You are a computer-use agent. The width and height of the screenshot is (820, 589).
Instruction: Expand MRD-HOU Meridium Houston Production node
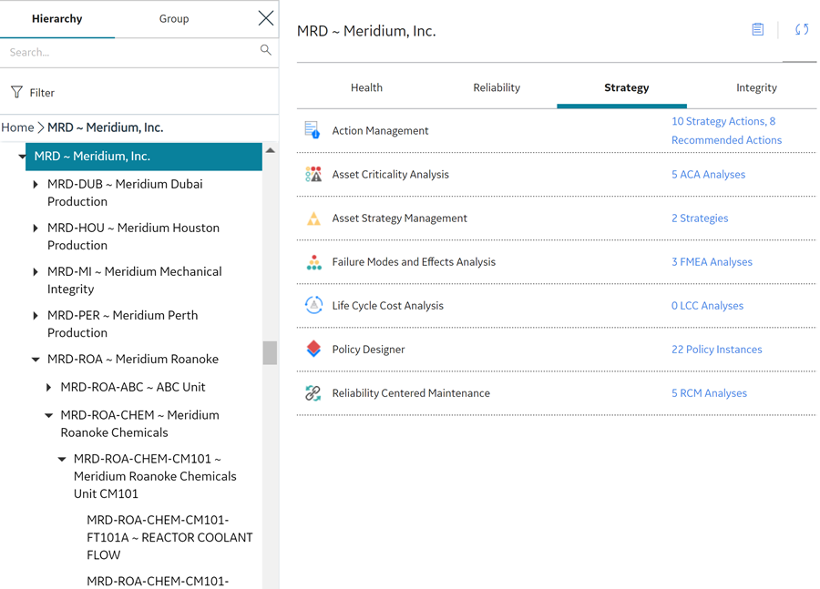[36, 228]
